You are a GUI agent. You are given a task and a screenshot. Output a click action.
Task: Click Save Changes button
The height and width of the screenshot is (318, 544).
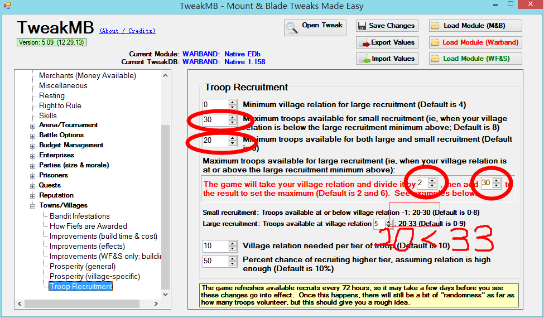(387, 26)
